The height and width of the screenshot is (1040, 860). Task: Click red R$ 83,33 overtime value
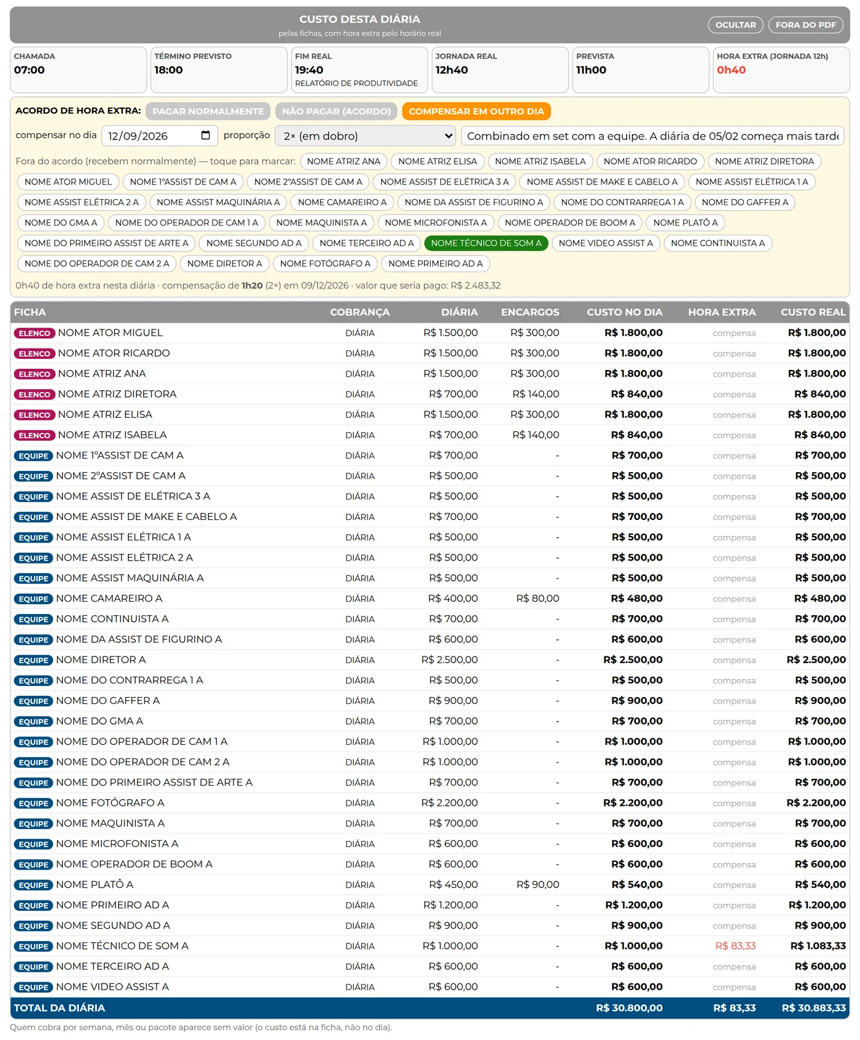[x=735, y=946]
